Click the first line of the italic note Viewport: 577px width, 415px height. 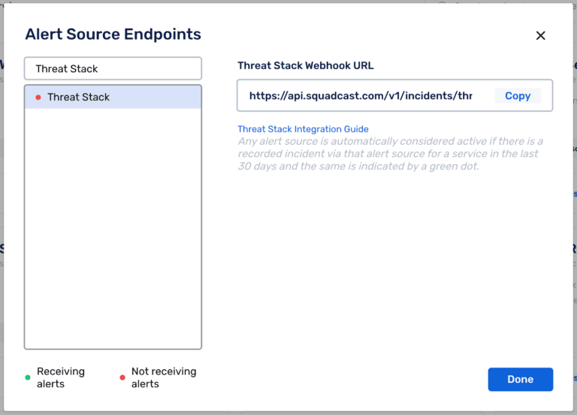point(390,141)
